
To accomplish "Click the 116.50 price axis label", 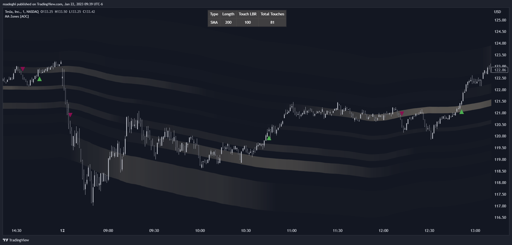I will tap(500, 217).
